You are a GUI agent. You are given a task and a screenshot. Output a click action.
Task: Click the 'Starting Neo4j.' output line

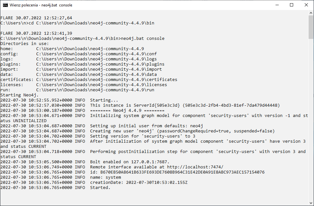(x=20, y=95)
